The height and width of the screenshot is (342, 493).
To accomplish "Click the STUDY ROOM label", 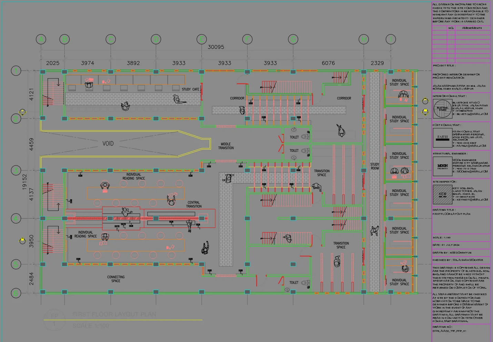I will [x=375, y=166].
